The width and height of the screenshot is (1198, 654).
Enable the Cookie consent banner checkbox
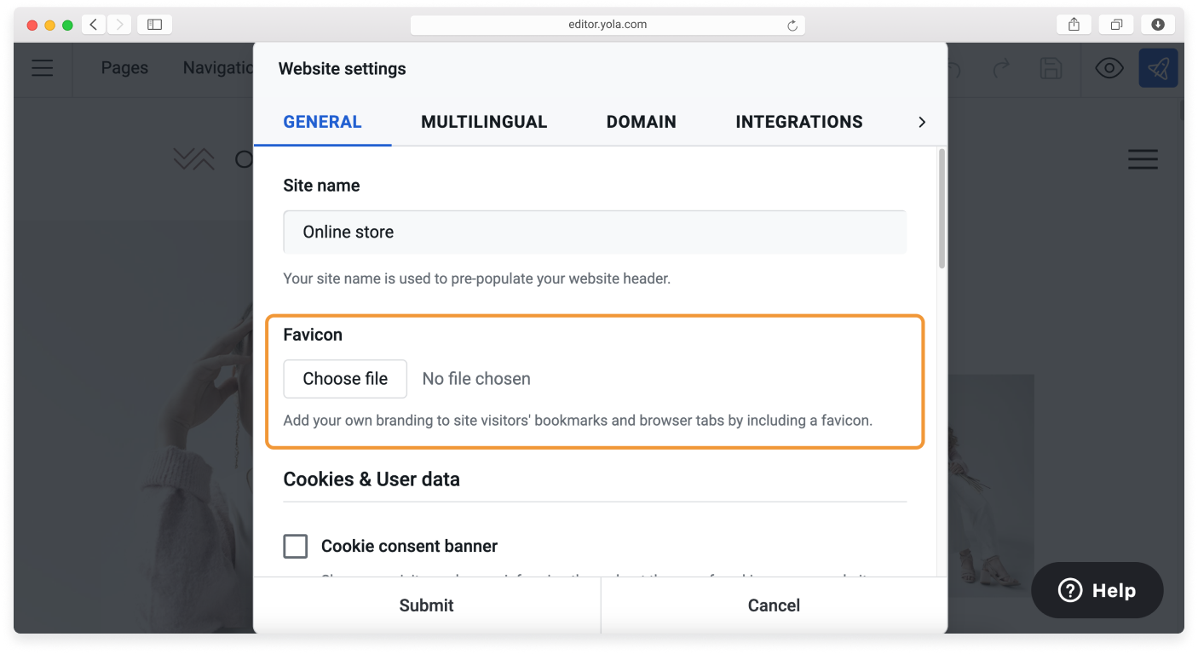pos(296,546)
